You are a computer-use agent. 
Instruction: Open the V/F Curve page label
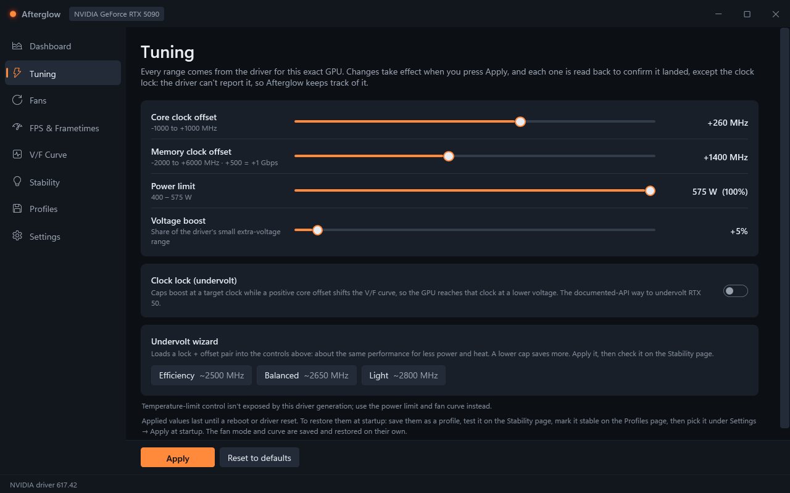point(48,155)
